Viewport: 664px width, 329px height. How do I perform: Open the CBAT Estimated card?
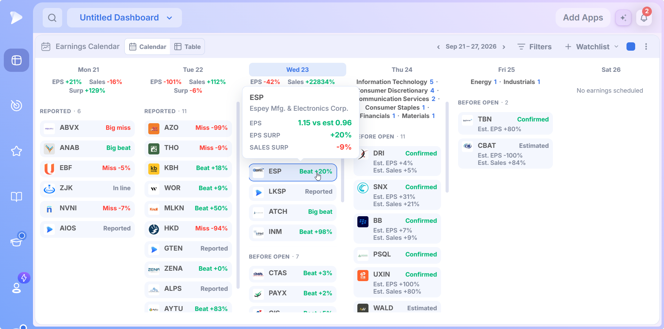point(505,153)
